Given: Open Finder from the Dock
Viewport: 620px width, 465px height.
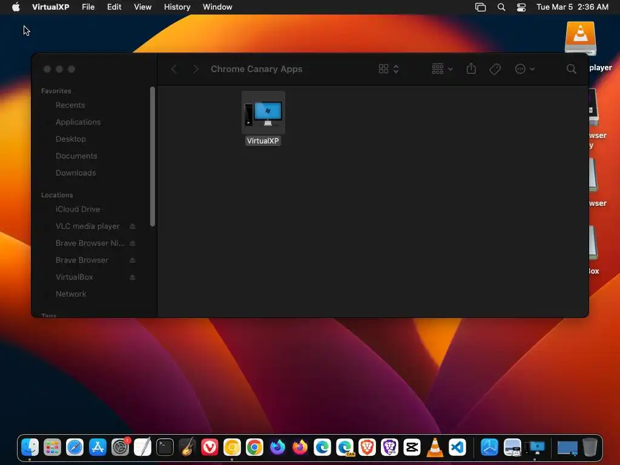Looking at the screenshot, I should (x=30, y=447).
